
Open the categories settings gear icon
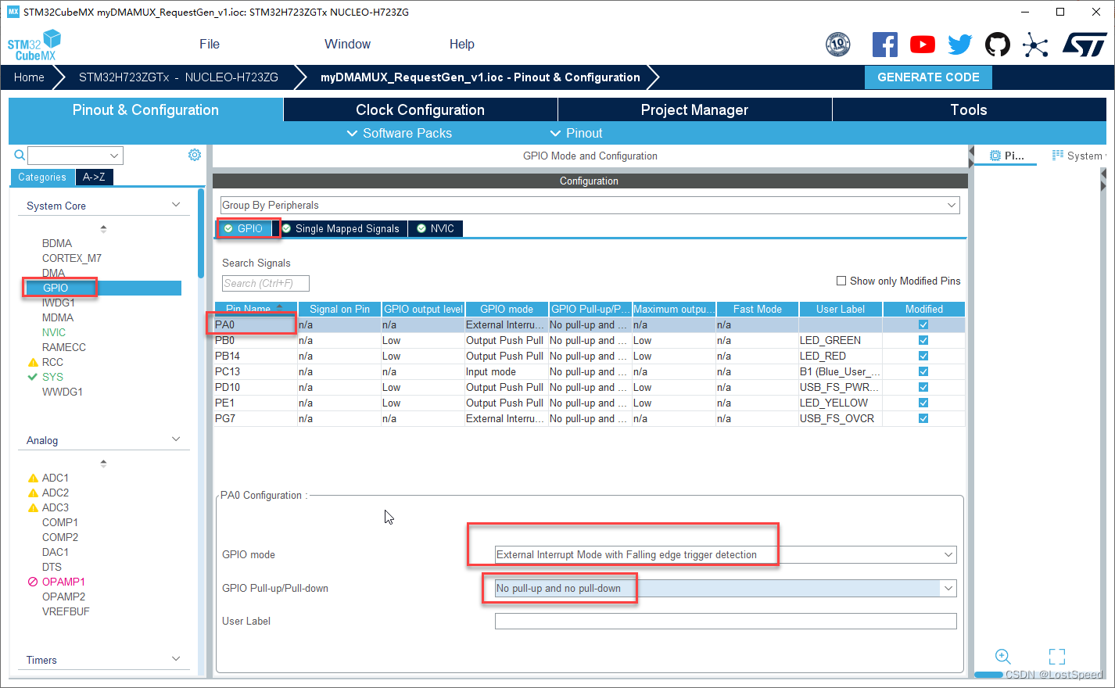tap(195, 155)
